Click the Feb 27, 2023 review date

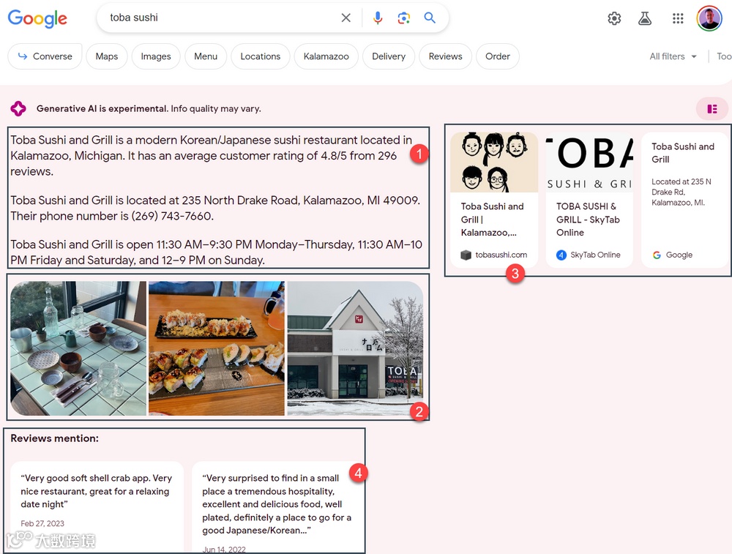click(x=42, y=524)
